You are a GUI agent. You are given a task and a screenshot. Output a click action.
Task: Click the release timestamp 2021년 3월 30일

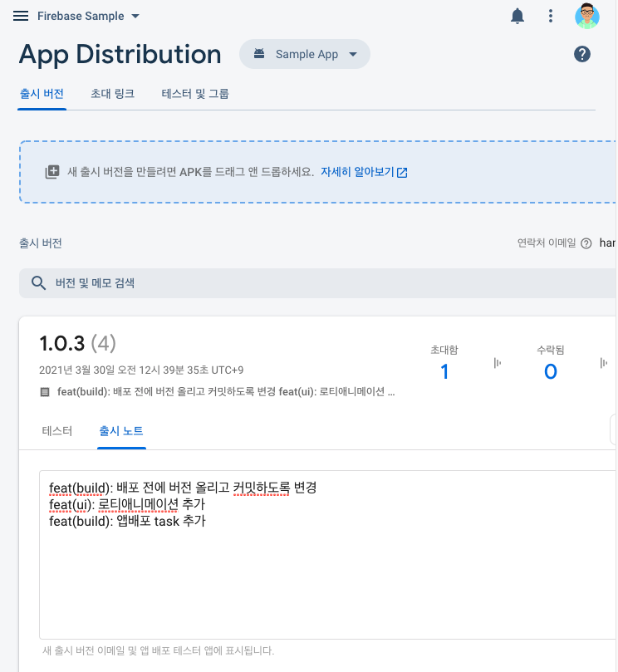[141, 370]
